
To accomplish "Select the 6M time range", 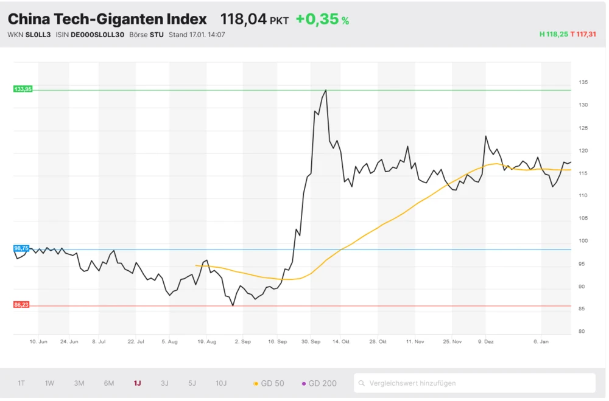I will point(108,383).
